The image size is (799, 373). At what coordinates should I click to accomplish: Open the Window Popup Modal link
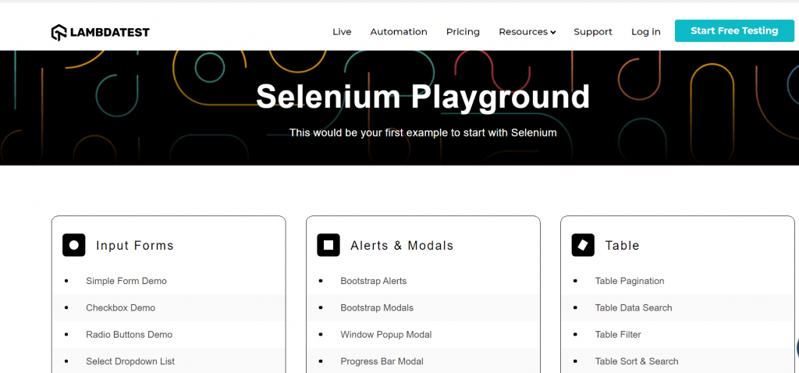(385, 335)
